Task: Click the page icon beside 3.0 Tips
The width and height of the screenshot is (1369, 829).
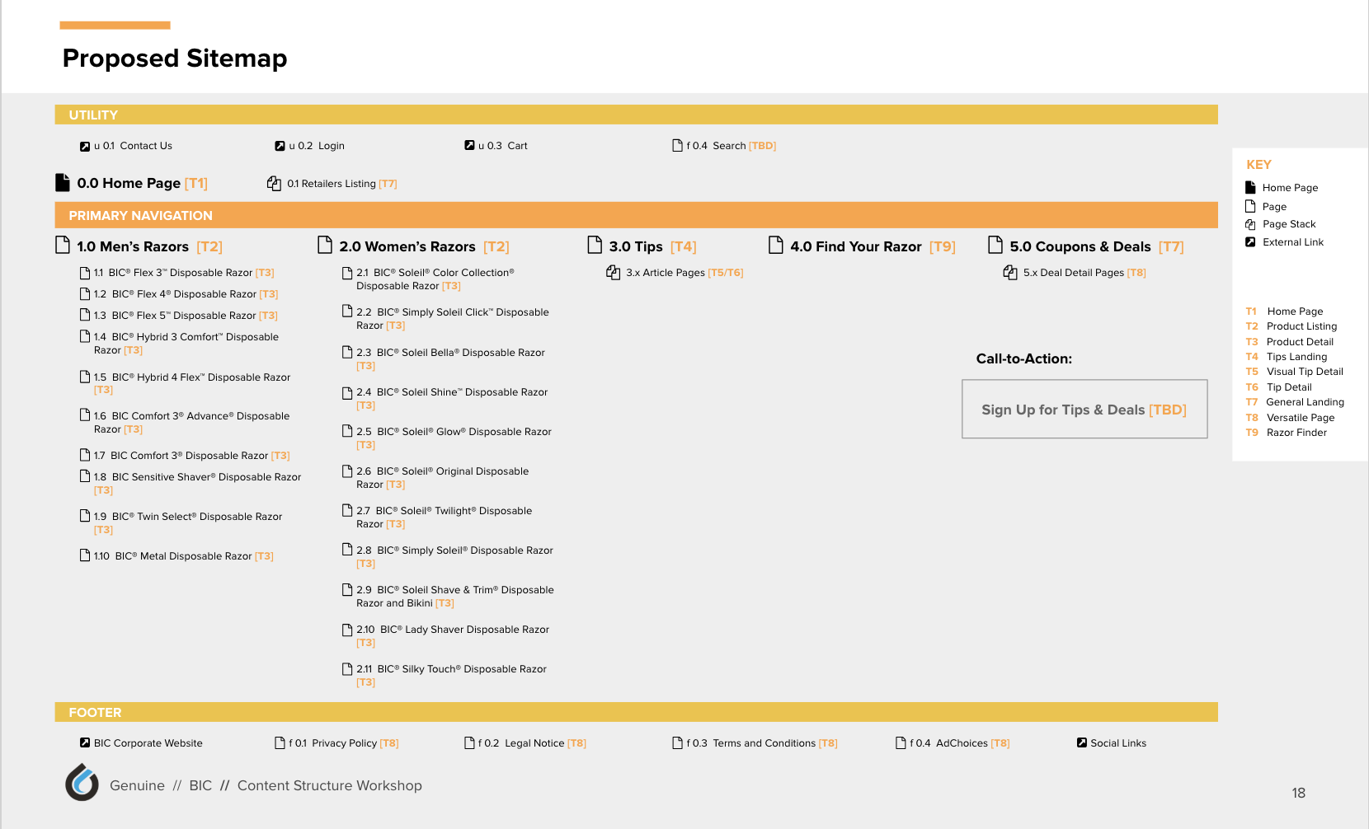Action: (595, 245)
